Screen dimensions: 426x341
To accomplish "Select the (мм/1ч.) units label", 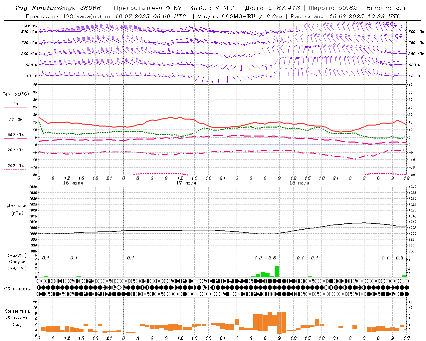I will click(x=17, y=268).
